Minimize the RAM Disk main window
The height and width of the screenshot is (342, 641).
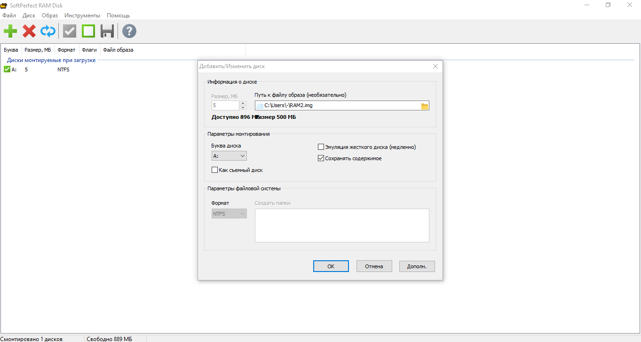[x=587, y=4]
